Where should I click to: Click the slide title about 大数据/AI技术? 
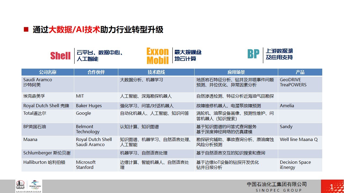(98, 29)
